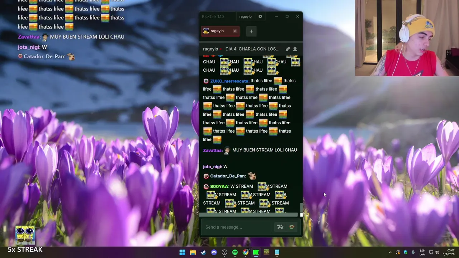Switch ESP LAA keyboard language
The height and width of the screenshot is (258, 459).
tap(422, 252)
